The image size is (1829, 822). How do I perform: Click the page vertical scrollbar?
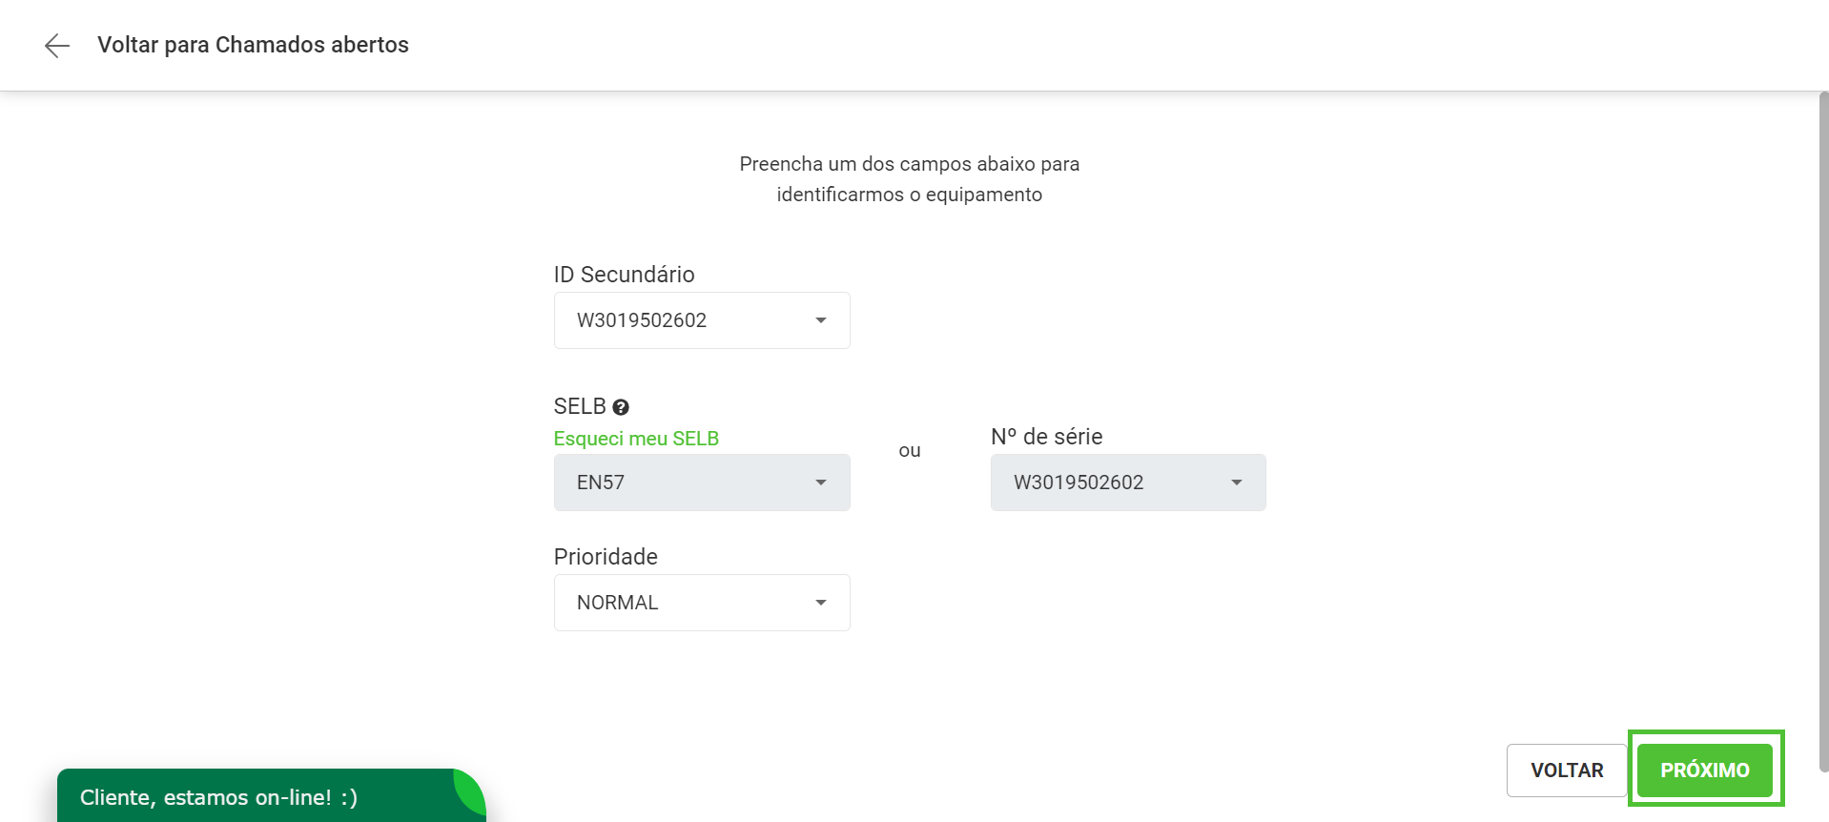1823,431
